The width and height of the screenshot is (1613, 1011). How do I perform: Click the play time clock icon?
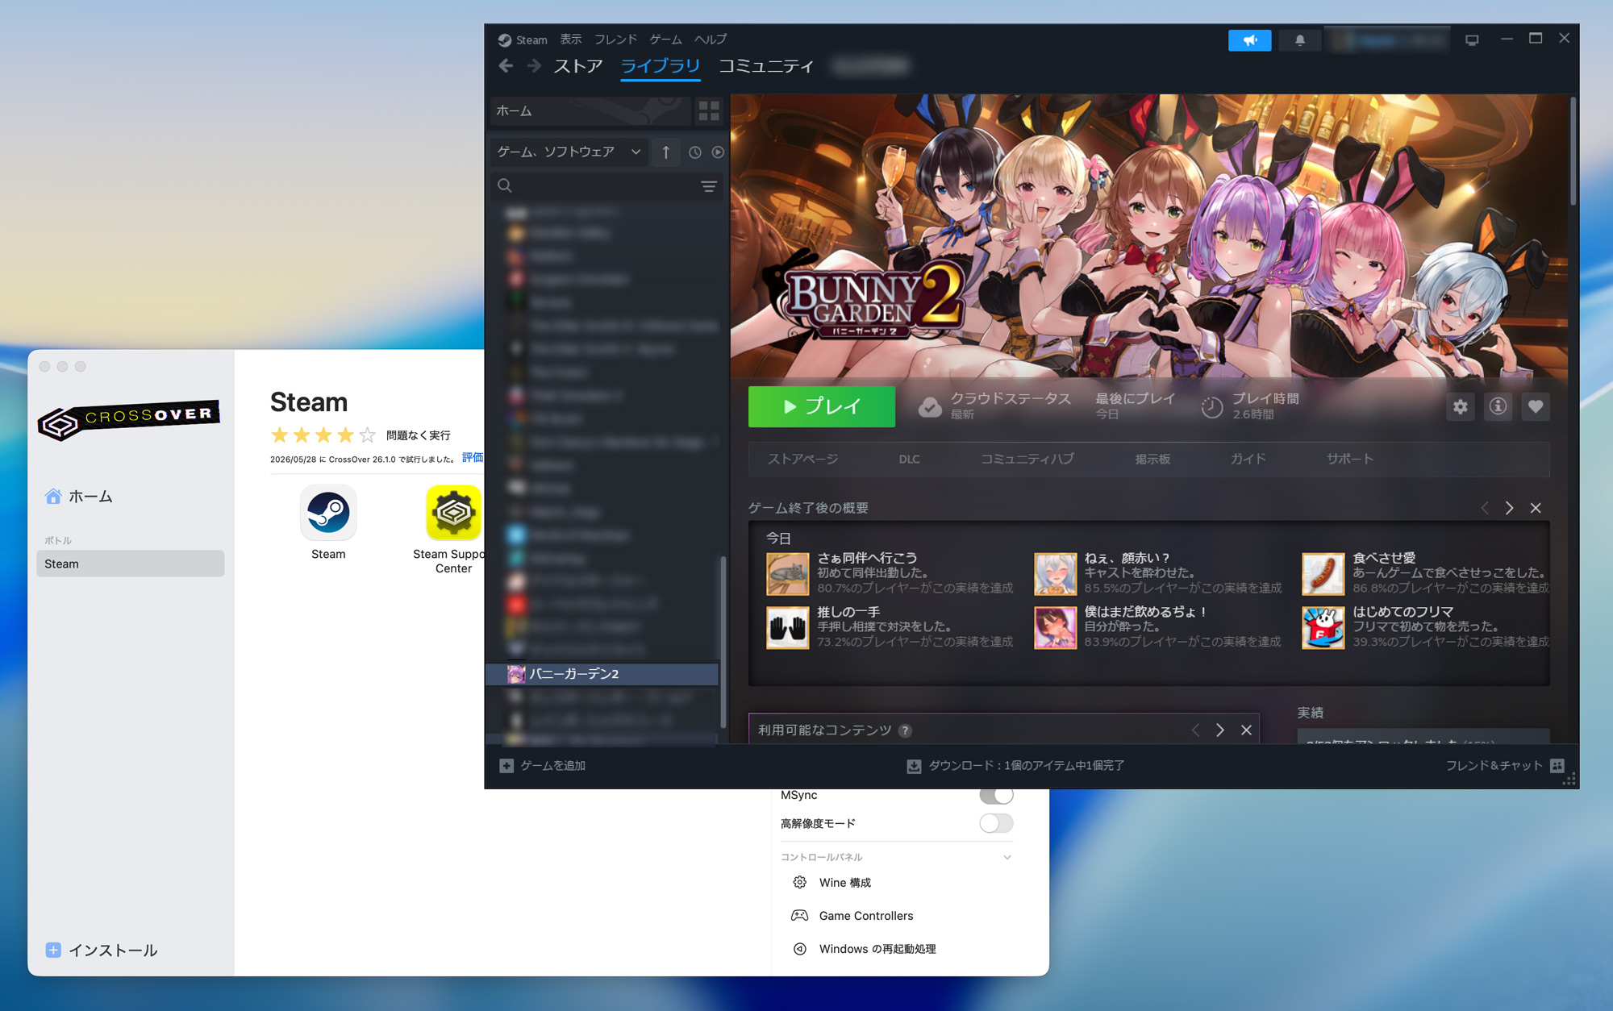(x=1212, y=407)
